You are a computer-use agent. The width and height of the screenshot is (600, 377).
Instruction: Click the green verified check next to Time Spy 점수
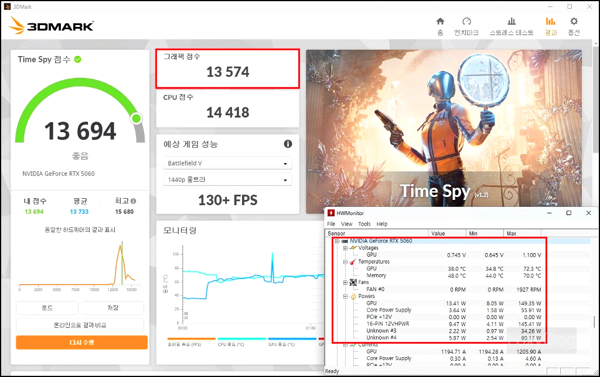[78, 59]
